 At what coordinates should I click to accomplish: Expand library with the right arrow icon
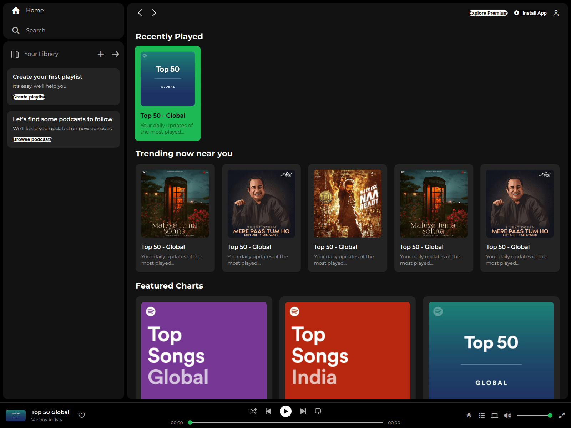(x=115, y=54)
